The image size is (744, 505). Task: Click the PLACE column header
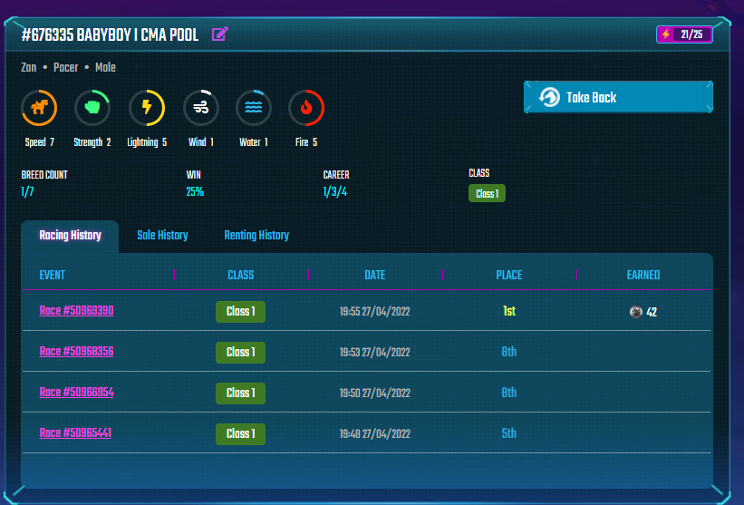click(509, 276)
